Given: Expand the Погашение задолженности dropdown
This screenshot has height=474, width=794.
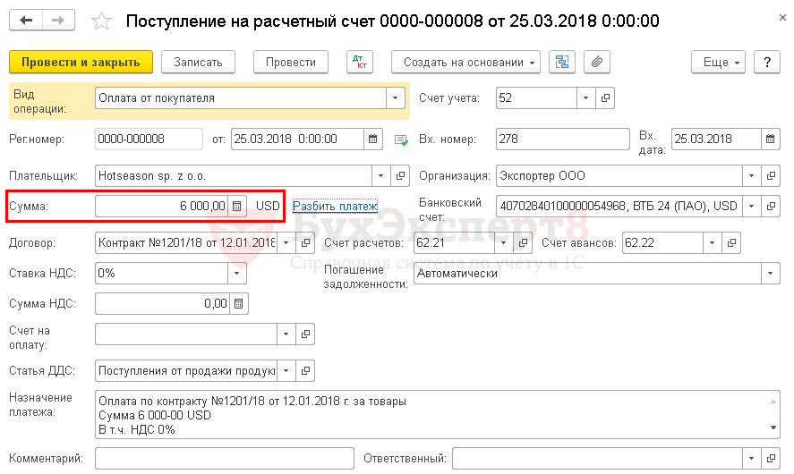Looking at the screenshot, I should click(770, 273).
